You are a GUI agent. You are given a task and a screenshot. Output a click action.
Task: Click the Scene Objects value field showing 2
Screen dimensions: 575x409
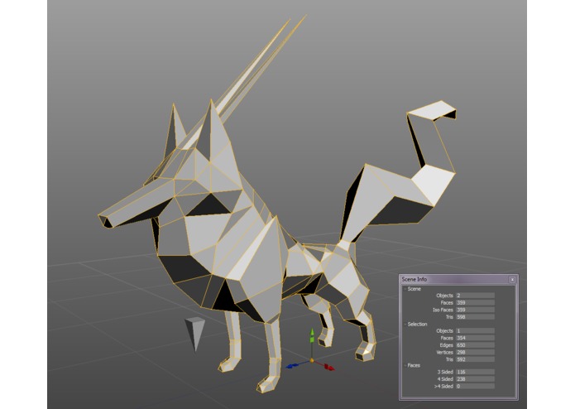(x=475, y=296)
